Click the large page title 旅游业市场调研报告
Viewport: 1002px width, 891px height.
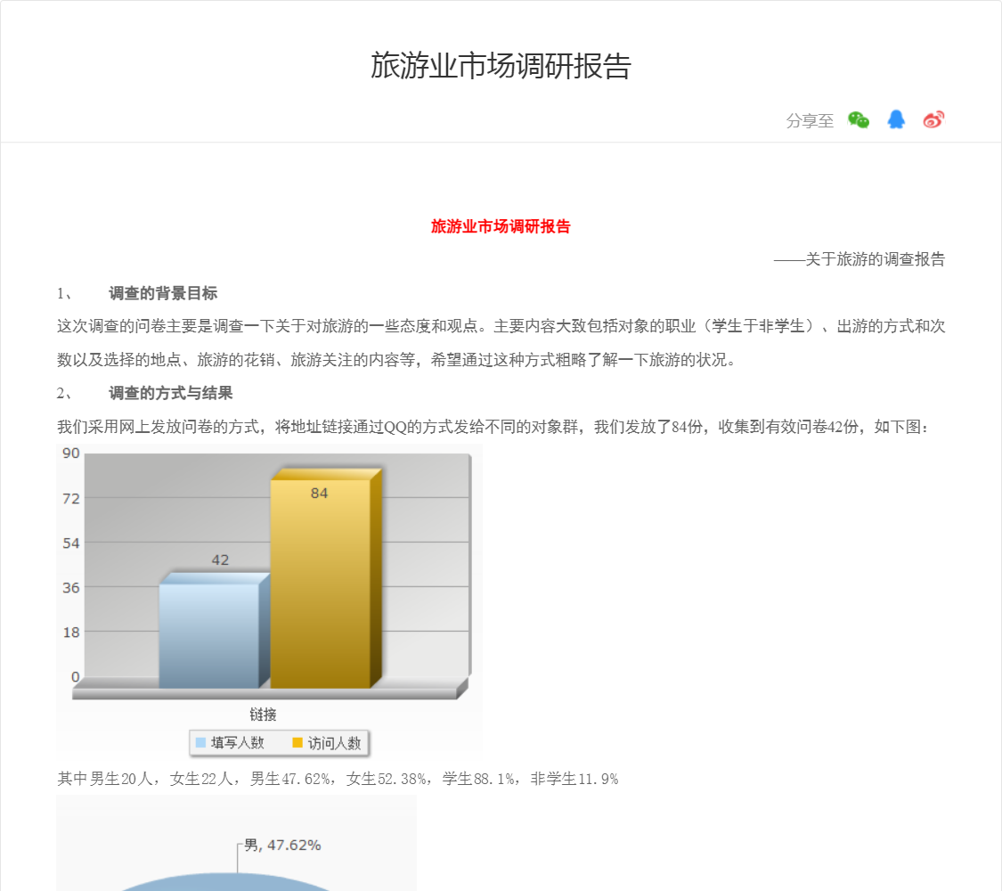click(501, 66)
